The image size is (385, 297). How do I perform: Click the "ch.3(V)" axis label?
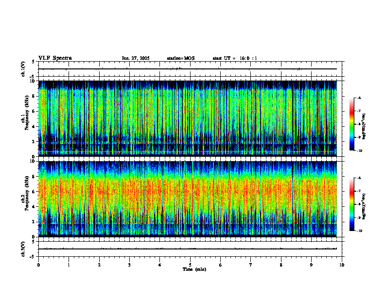23,249
